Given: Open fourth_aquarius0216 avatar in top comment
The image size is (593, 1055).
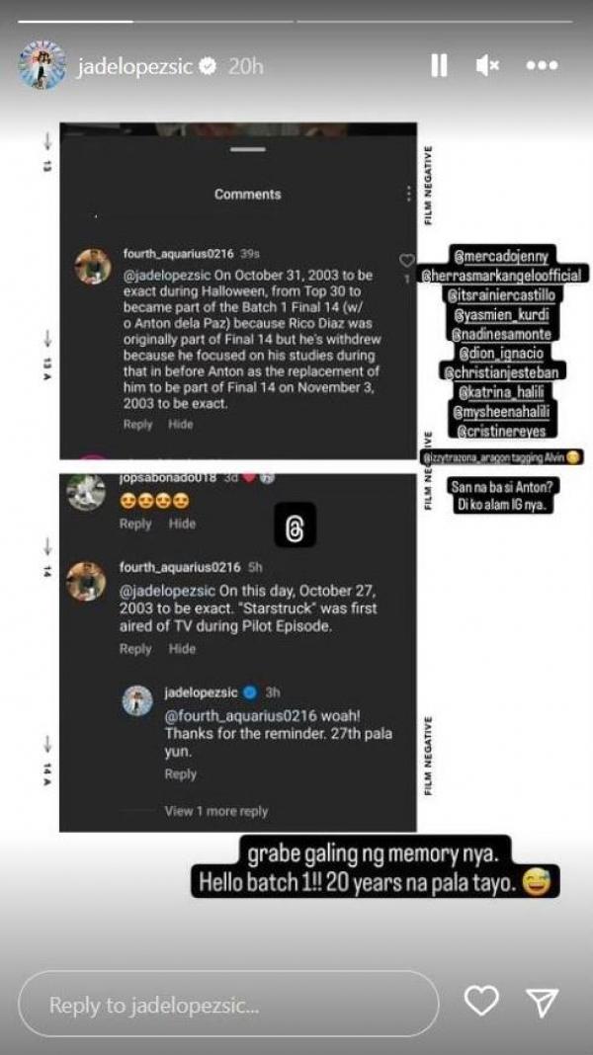Looking at the screenshot, I should (x=93, y=267).
